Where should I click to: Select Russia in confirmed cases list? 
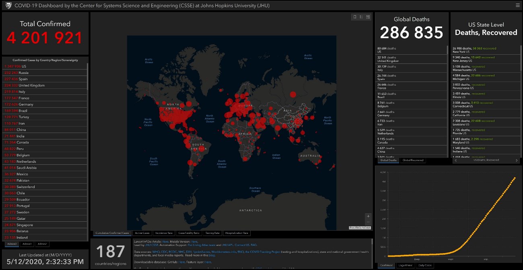[x=44, y=73]
